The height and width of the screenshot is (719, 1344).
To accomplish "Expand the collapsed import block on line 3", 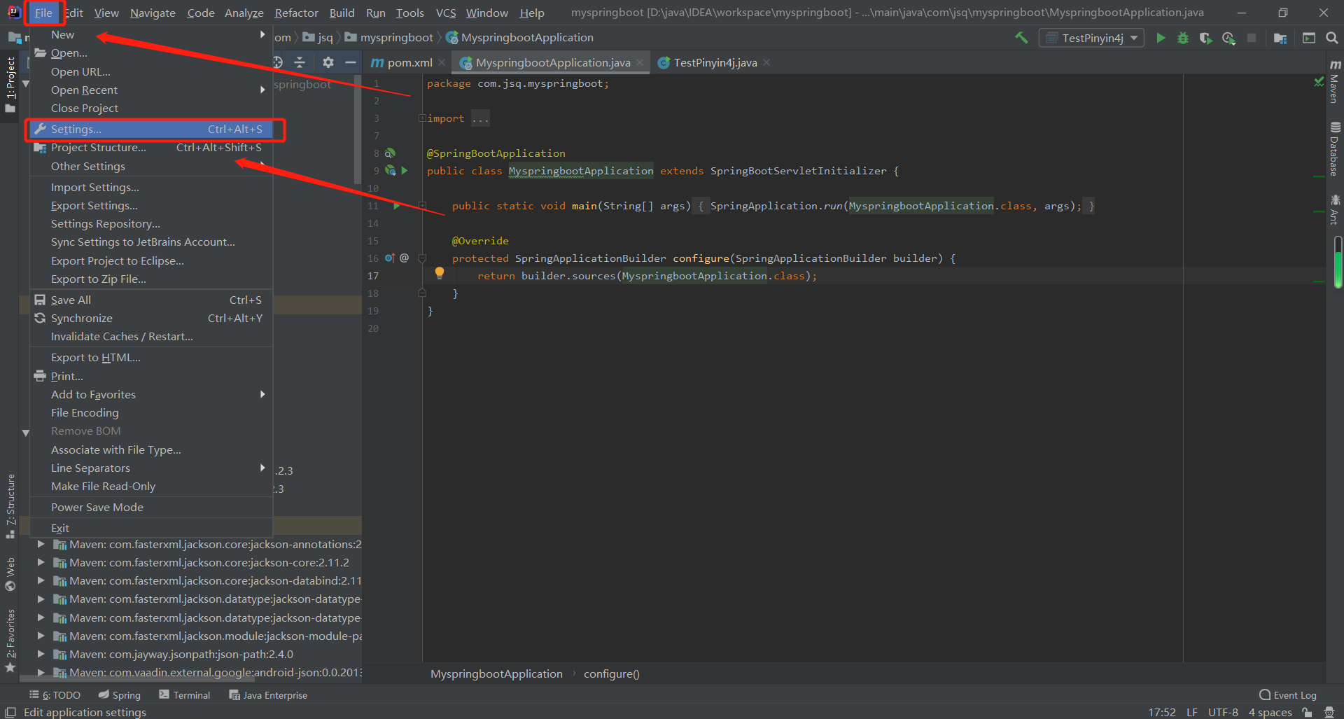I will point(422,118).
